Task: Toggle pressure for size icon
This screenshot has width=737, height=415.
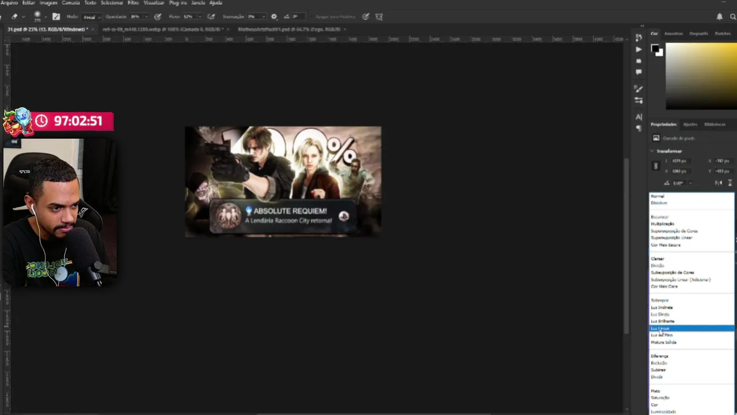Action: point(365,17)
